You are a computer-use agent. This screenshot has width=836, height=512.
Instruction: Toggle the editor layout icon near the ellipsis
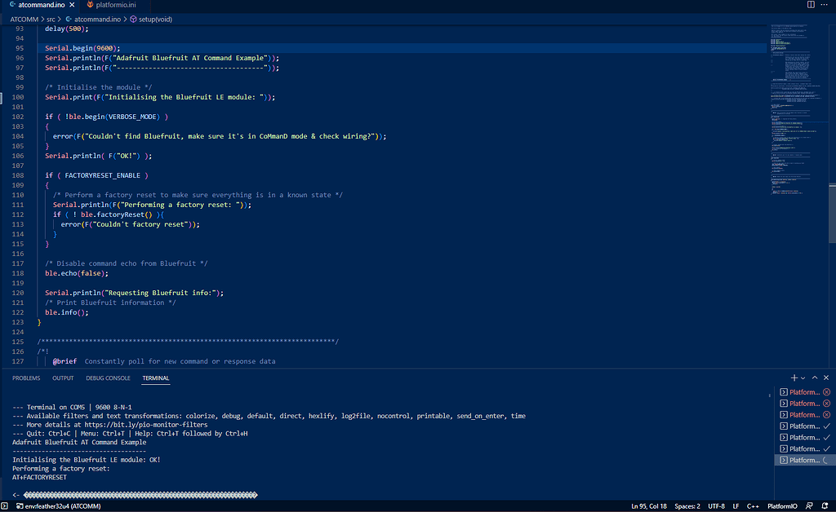[x=809, y=4]
